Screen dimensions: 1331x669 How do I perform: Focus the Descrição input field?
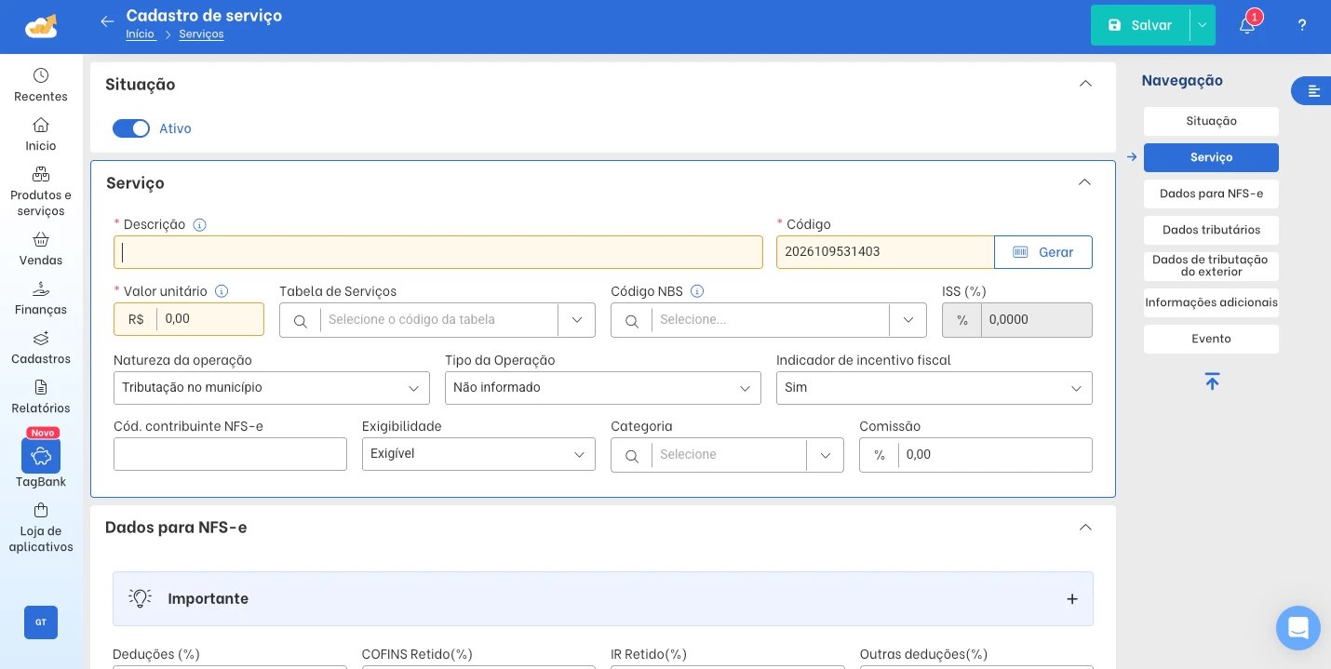click(438, 252)
